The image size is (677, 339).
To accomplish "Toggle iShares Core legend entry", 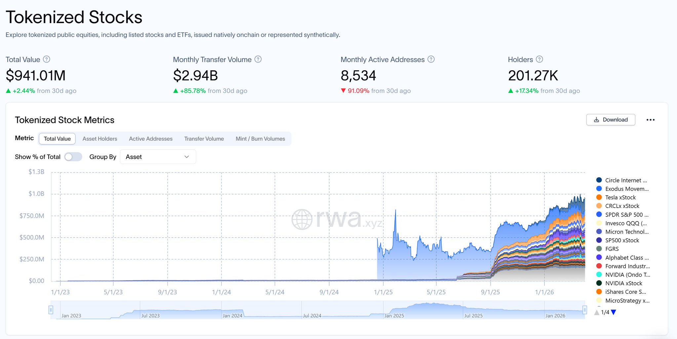I will pyautogui.click(x=621, y=292).
